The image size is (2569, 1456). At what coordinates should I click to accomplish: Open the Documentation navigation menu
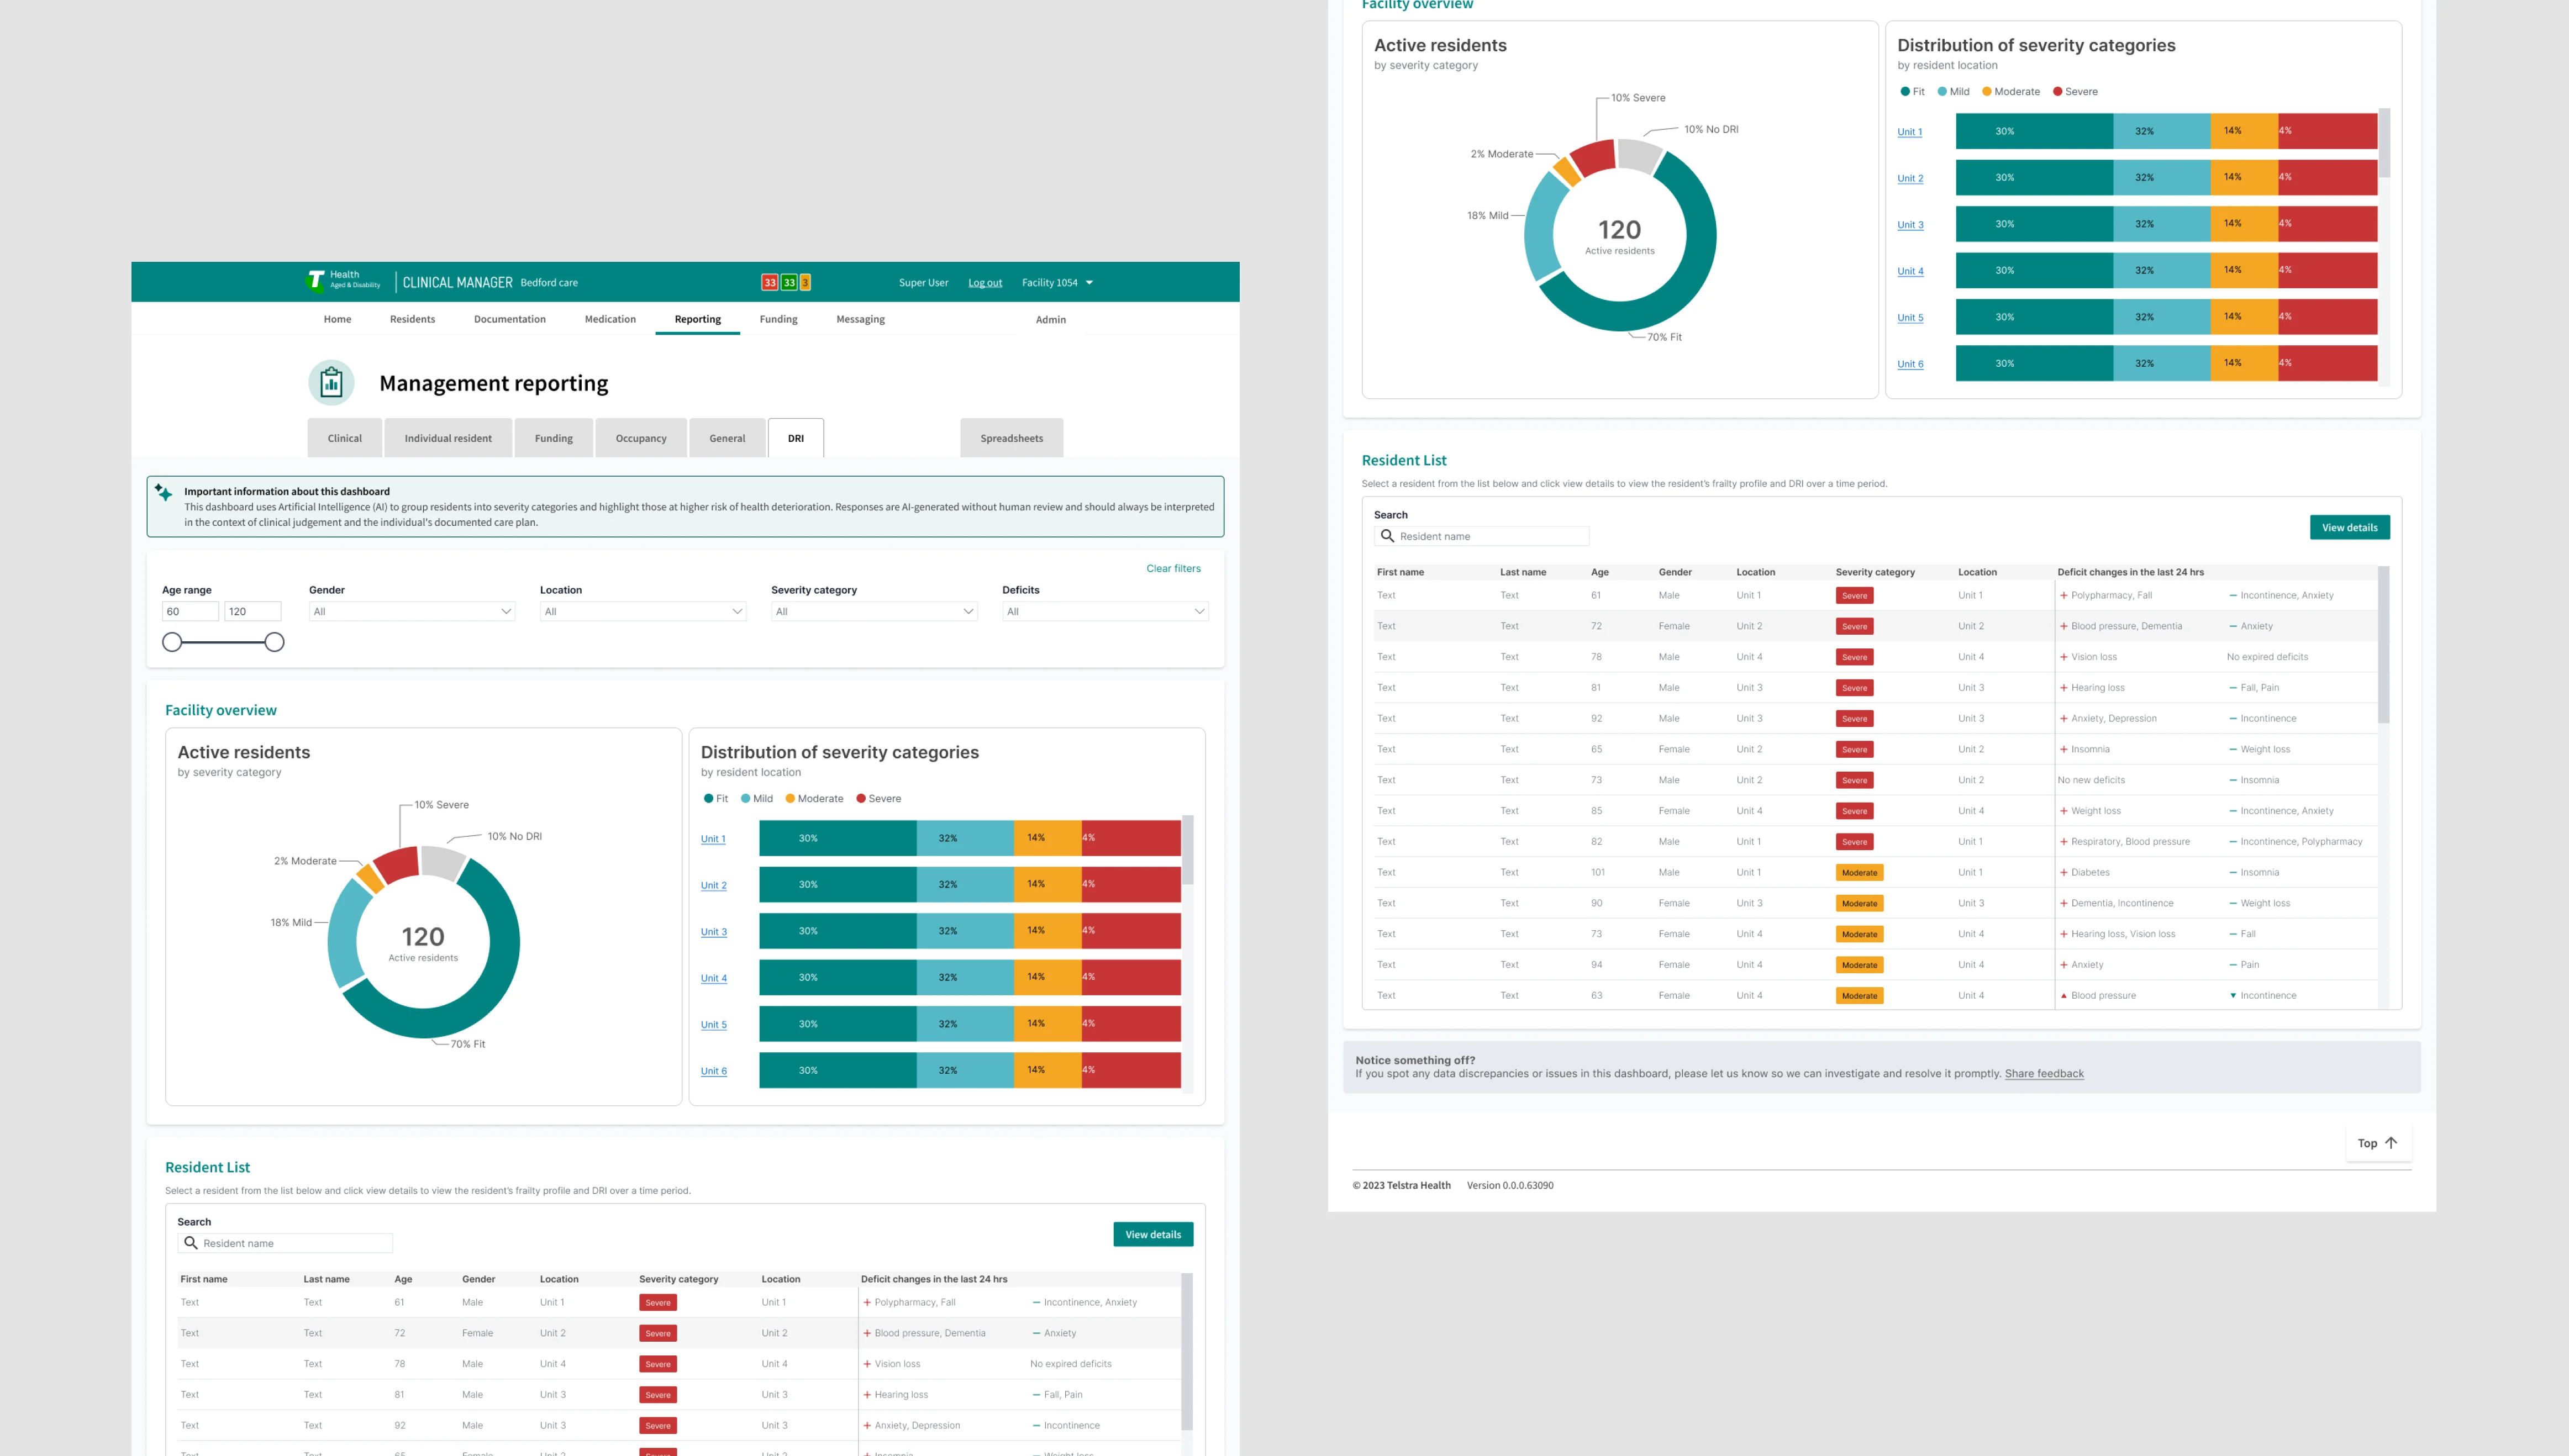pos(509,319)
